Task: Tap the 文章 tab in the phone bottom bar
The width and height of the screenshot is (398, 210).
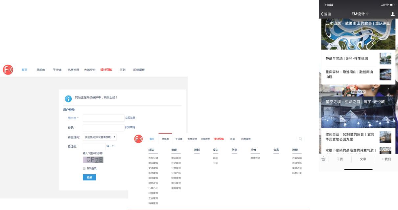Action: coord(363,159)
